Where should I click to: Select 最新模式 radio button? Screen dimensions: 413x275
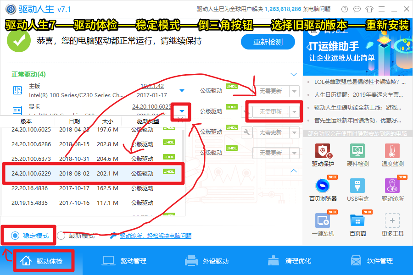point(61,236)
